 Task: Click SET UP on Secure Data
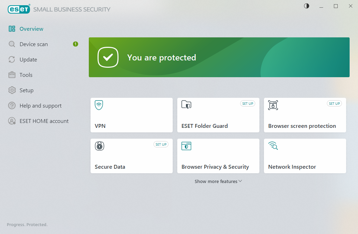pyautogui.click(x=161, y=144)
